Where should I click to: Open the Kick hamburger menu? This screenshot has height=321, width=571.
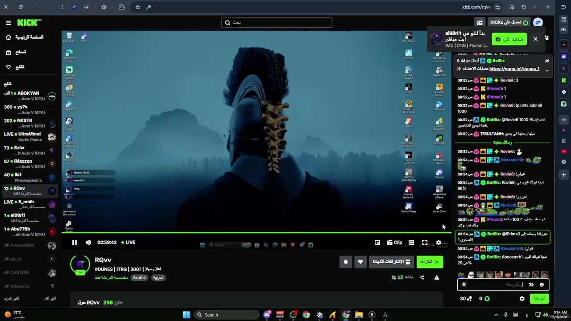coord(8,23)
